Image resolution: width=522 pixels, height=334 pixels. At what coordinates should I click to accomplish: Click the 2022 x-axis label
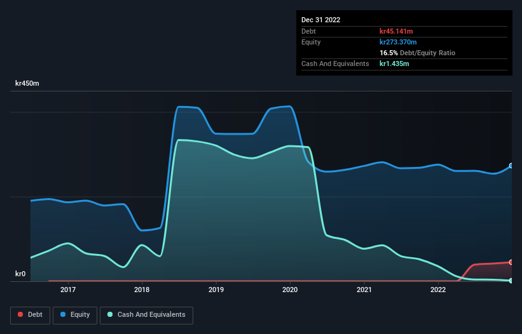tap(438, 290)
